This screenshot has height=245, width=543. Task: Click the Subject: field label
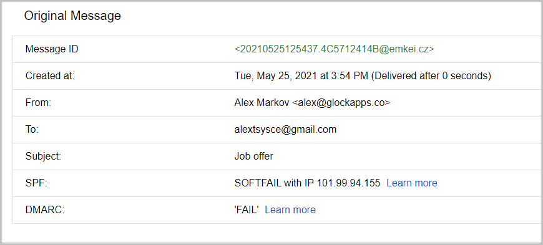[43, 156]
